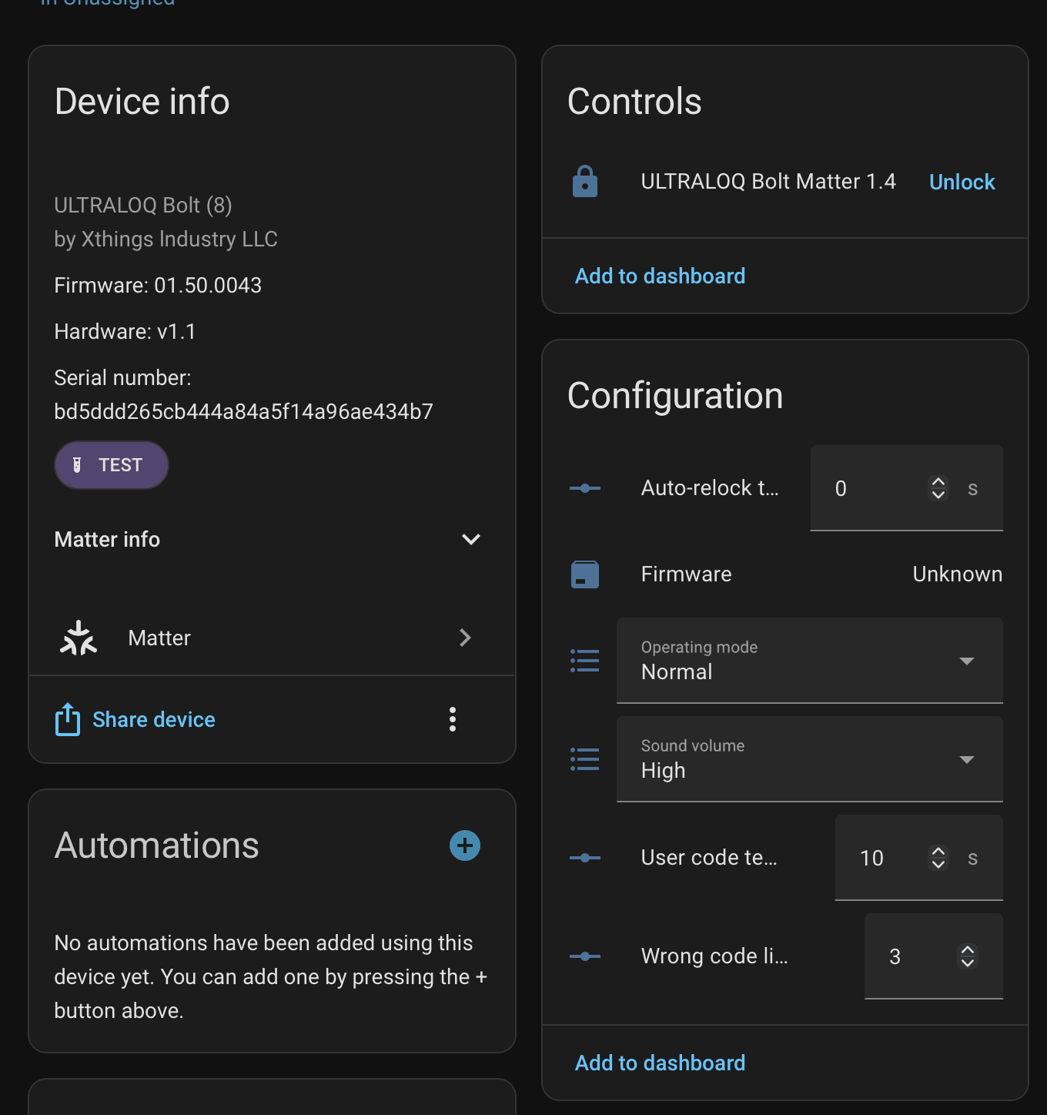The width and height of the screenshot is (1047, 1115).
Task: Click the Sound volume list icon
Action: pyautogui.click(x=584, y=759)
